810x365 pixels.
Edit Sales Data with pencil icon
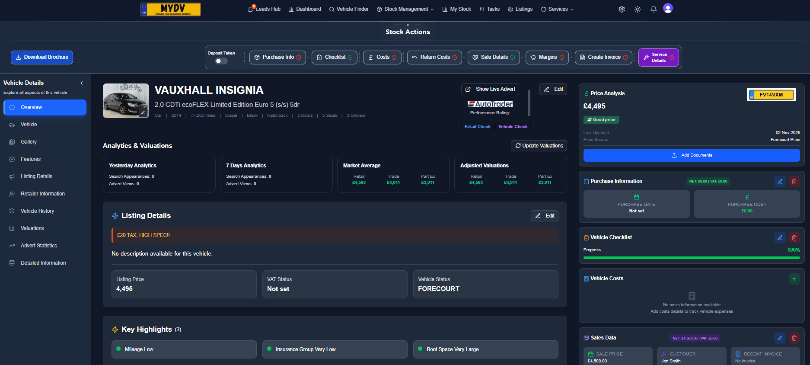click(780, 338)
